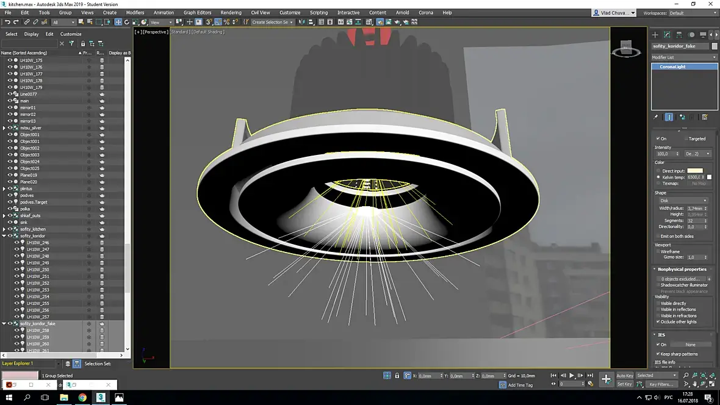Click the Google Chrome taskbar icon

[x=82, y=398]
